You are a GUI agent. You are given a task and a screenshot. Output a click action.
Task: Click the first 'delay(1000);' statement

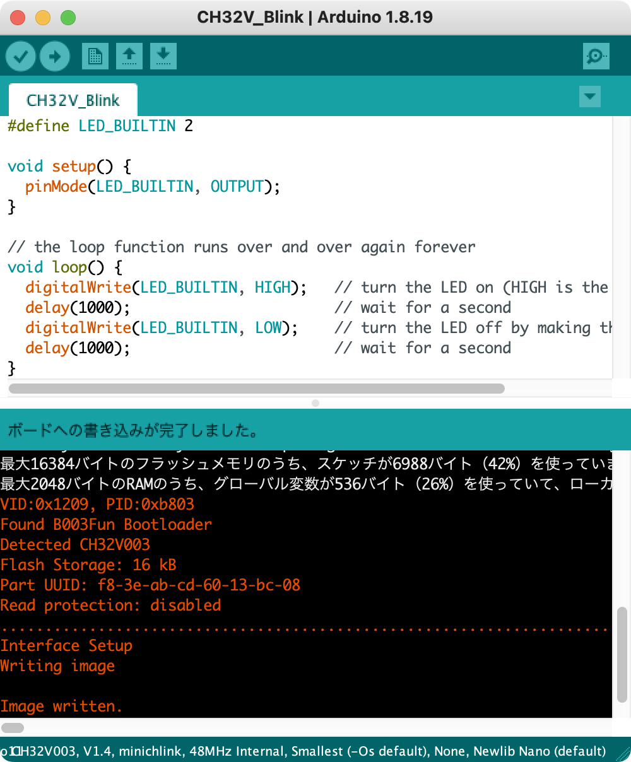coord(78,307)
